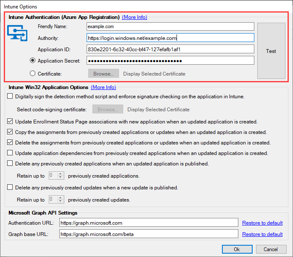Click the Intune devices icon
The width and height of the screenshot is (293, 257).
click(x=17, y=33)
